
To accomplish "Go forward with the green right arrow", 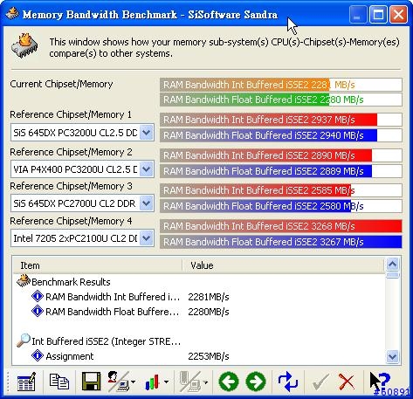I will click(256, 382).
